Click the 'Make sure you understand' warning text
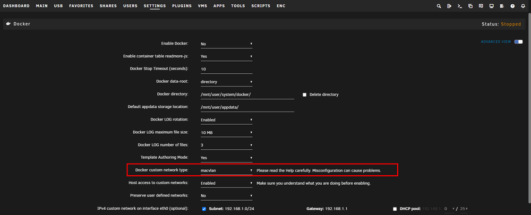Screen dimensions: 531x215 314,183
